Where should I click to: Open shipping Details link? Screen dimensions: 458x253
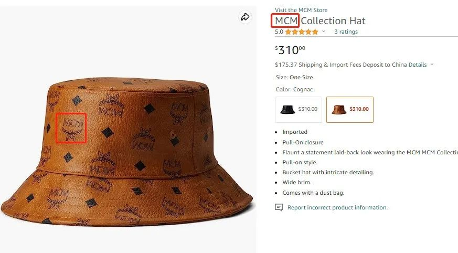coord(418,65)
